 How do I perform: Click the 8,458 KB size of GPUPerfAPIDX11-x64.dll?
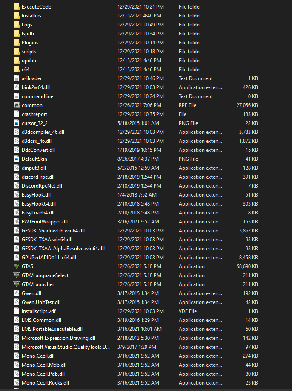click(249, 258)
